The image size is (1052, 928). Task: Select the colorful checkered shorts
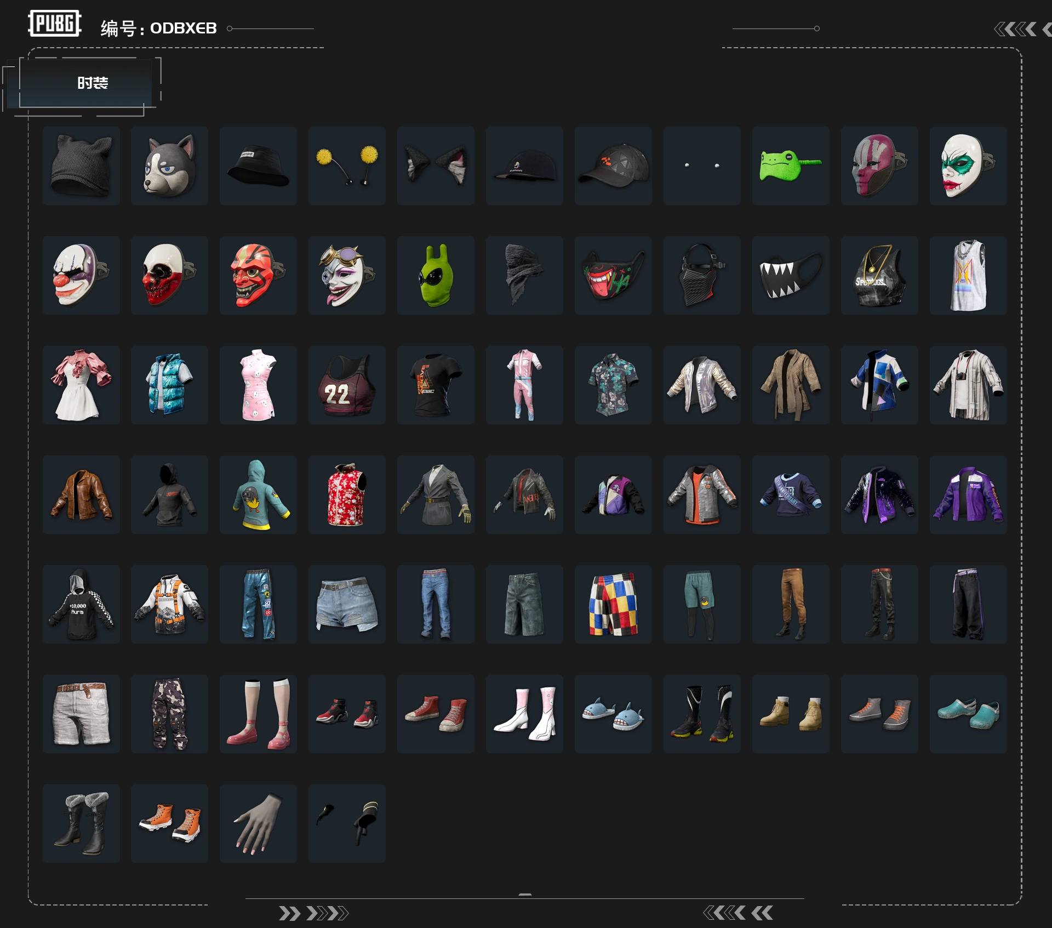pos(613,604)
